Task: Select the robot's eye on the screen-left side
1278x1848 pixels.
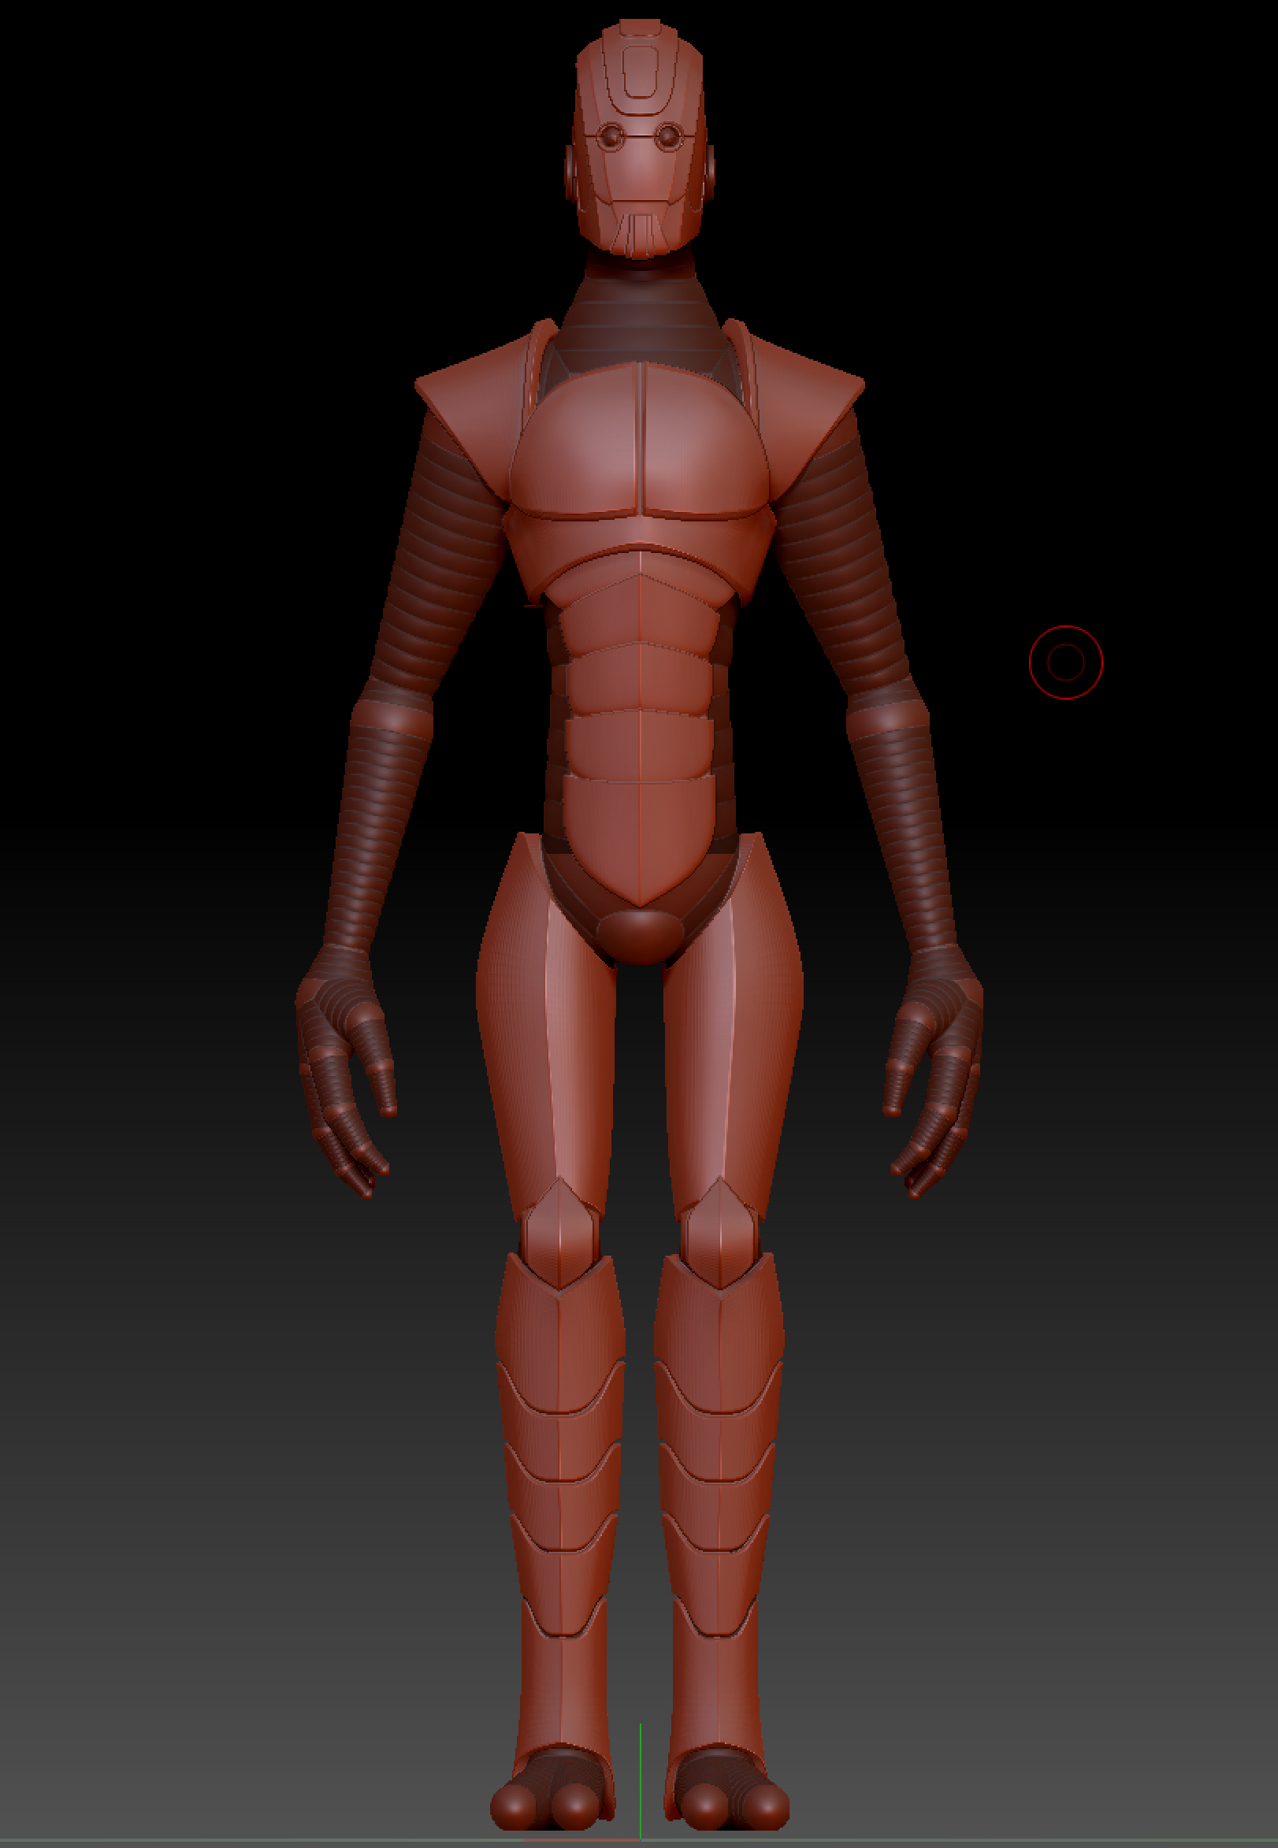Action: 612,137
